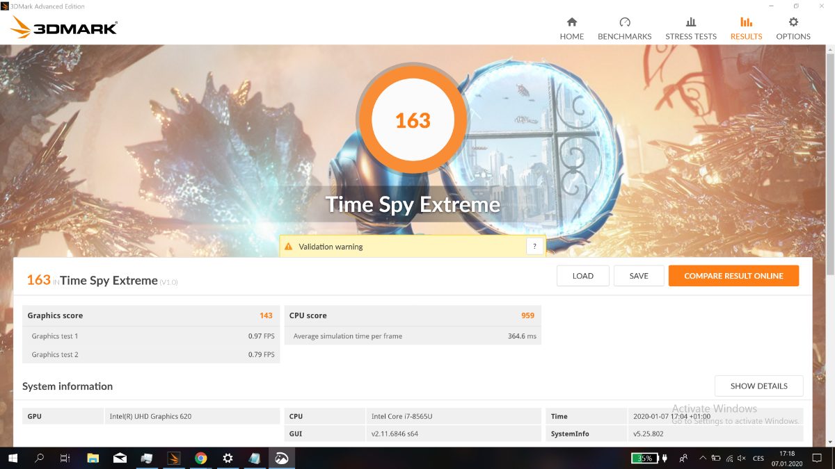Image resolution: width=835 pixels, height=469 pixels.
Task: Click Compare Result Online
Action: [733, 276]
